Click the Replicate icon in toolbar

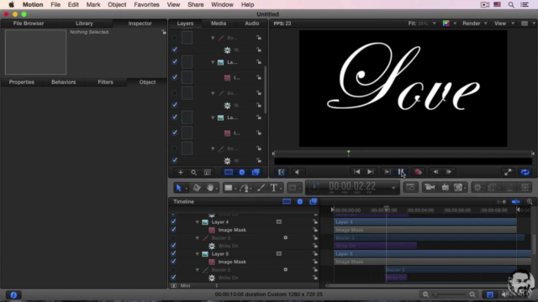[x=525, y=187]
